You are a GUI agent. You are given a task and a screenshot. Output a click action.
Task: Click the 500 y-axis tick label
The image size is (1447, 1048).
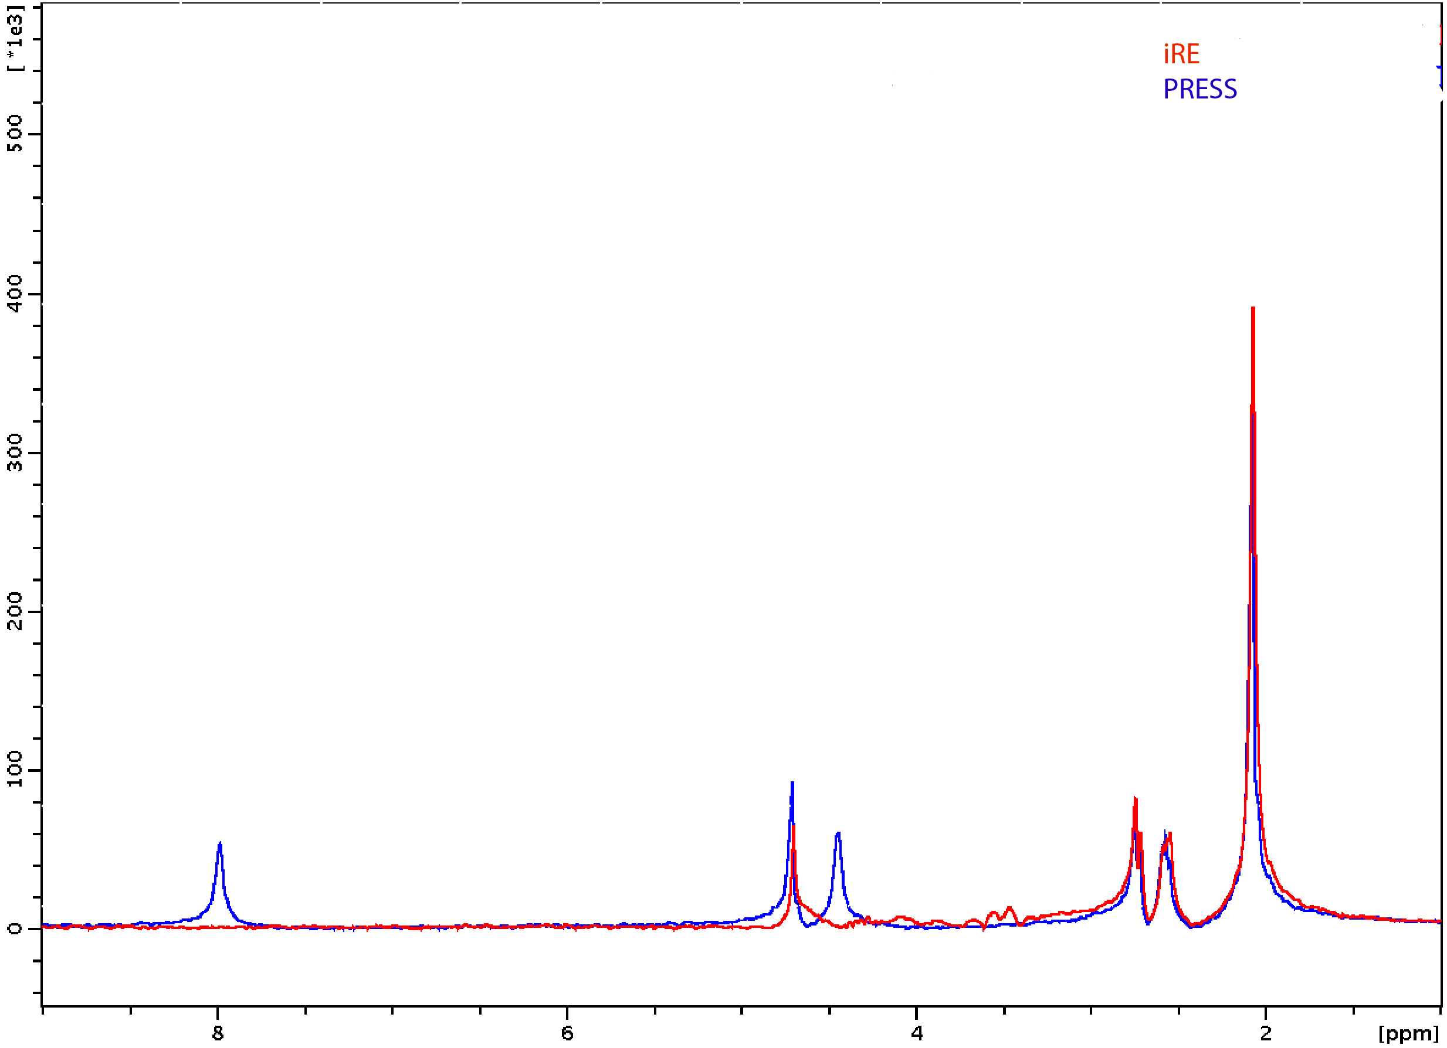pos(14,133)
